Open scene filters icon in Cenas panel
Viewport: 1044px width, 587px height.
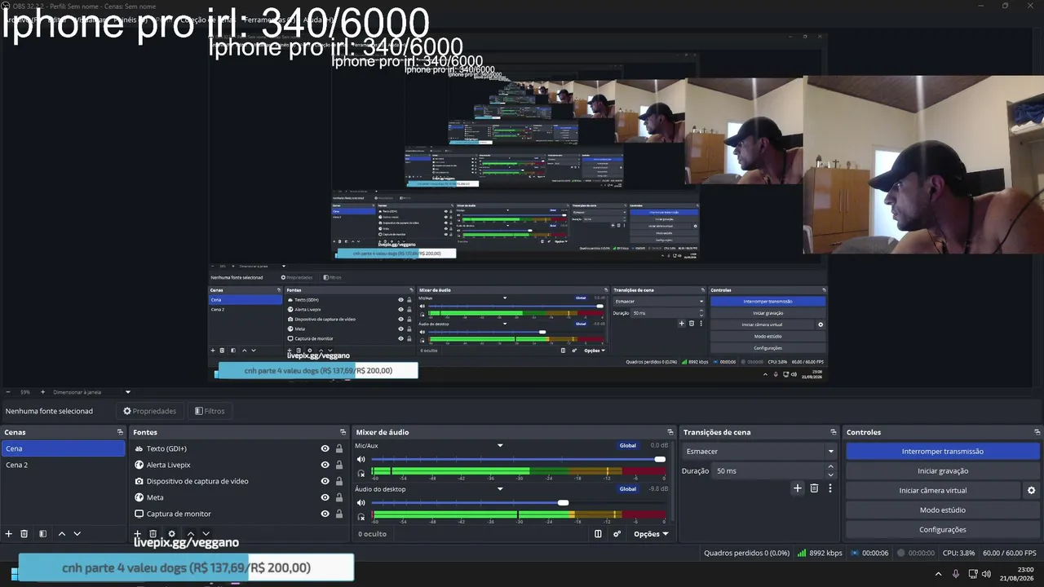pyautogui.click(x=42, y=534)
